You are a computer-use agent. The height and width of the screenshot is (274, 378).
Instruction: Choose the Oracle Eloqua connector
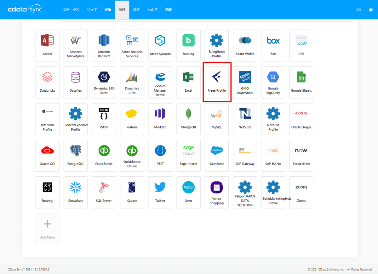(301, 119)
